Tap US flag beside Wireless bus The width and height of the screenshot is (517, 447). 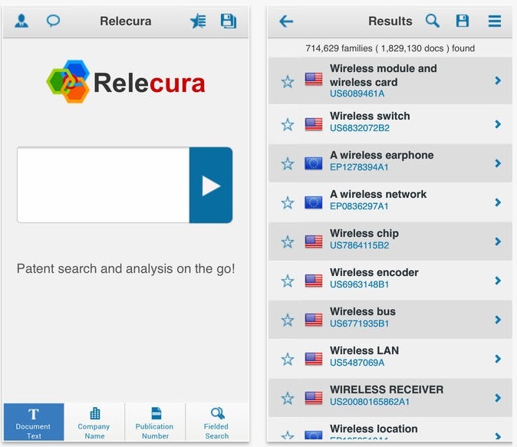coord(314,320)
